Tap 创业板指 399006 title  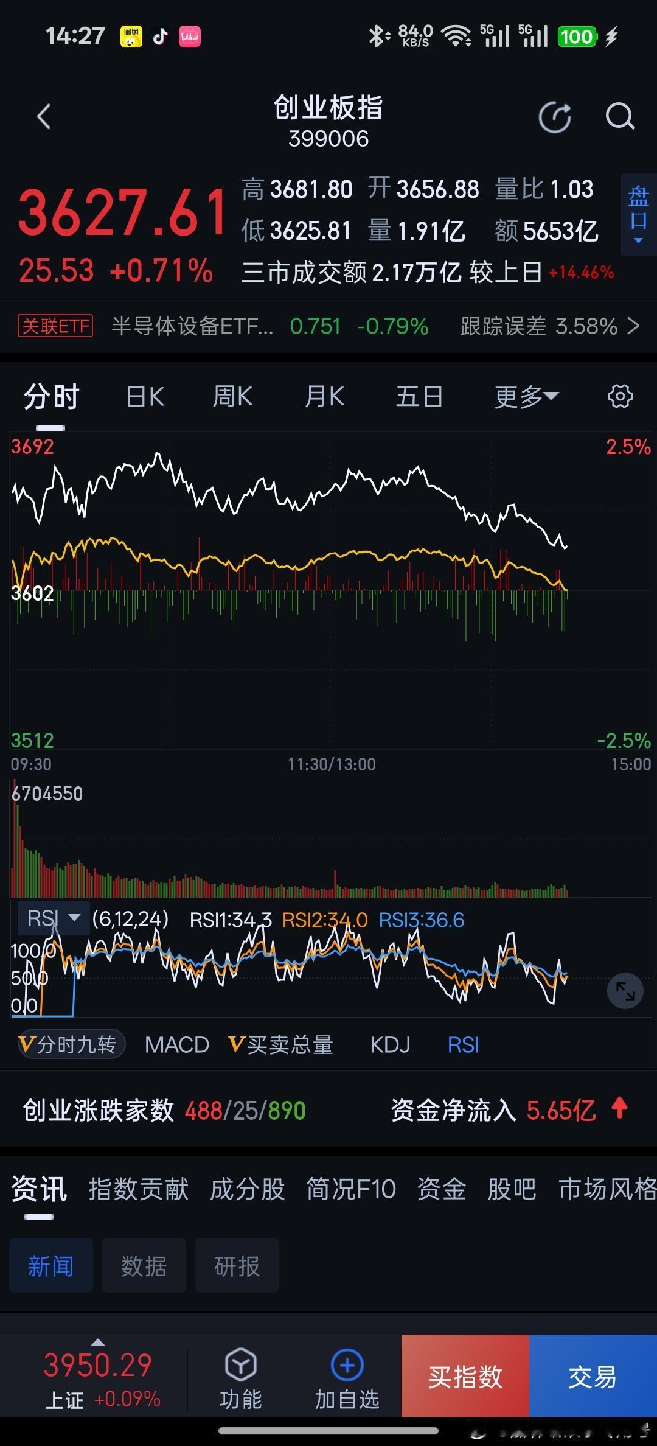(x=328, y=121)
